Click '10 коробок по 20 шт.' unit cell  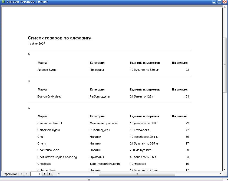coord(144,137)
